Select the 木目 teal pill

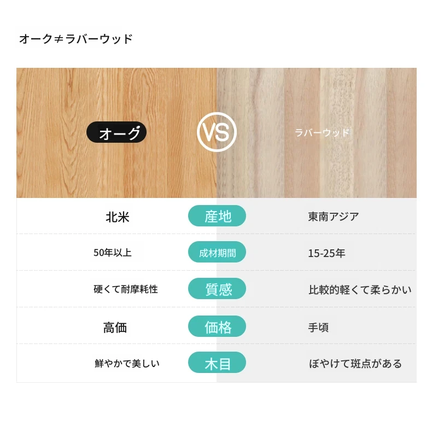point(217,363)
